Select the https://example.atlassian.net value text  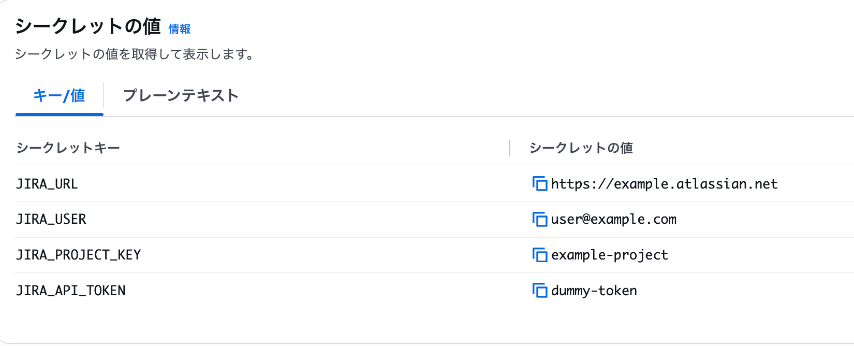tap(664, 184)
